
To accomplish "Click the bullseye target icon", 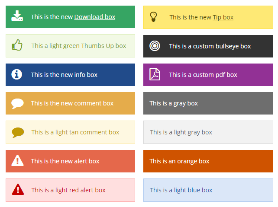I will (155, 46).
